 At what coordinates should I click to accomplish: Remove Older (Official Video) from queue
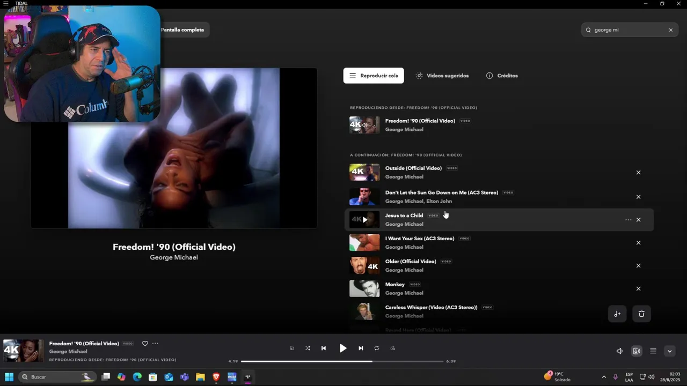click(x=638, y=266)
